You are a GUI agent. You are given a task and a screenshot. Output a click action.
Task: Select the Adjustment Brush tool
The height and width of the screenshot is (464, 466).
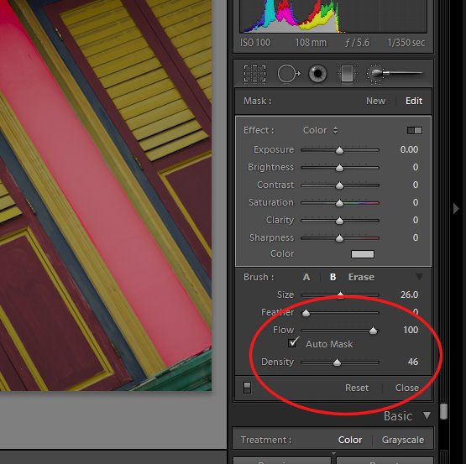pos(395,73)
